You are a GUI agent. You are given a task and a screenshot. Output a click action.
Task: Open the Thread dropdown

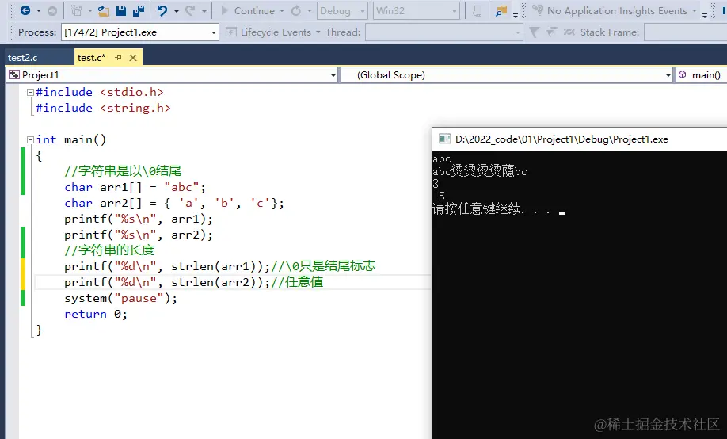click(x=443, y=32)
